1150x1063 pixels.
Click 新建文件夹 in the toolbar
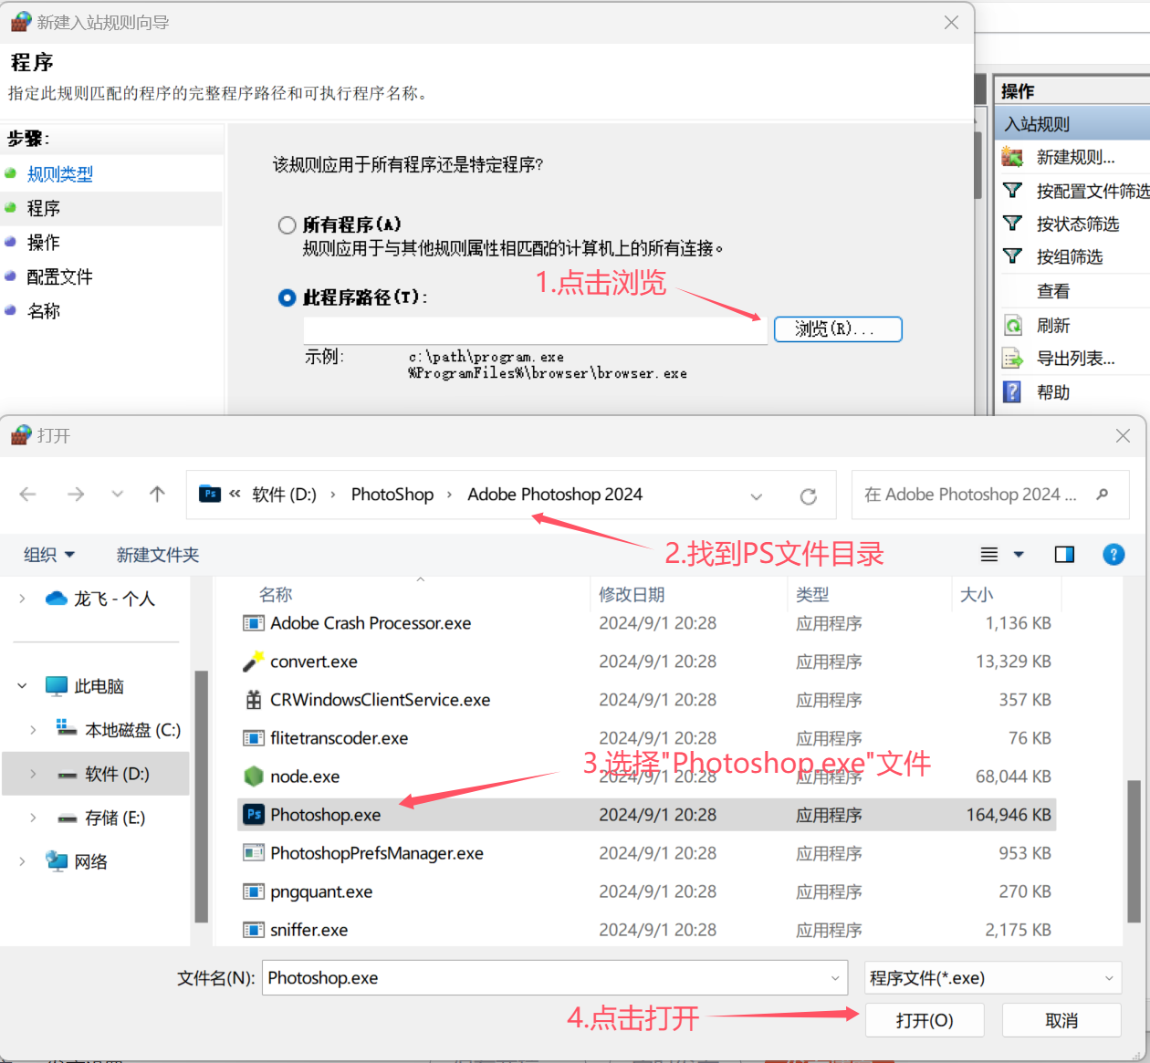158,555
